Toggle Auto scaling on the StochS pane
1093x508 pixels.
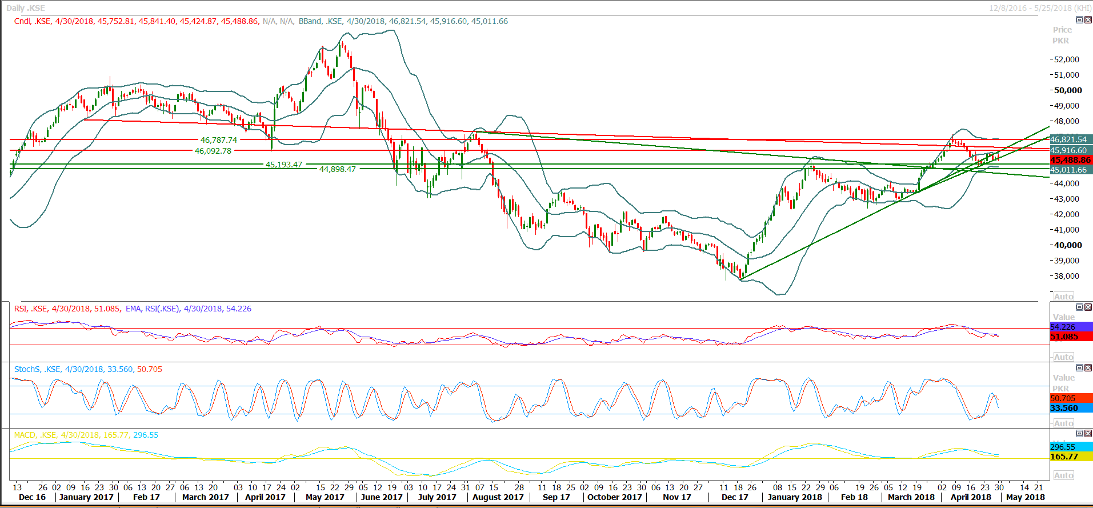(x=1063, y=423)
